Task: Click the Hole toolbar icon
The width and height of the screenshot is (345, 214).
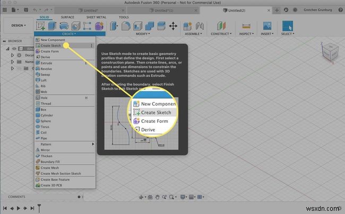Action: [x=76, y=26]
